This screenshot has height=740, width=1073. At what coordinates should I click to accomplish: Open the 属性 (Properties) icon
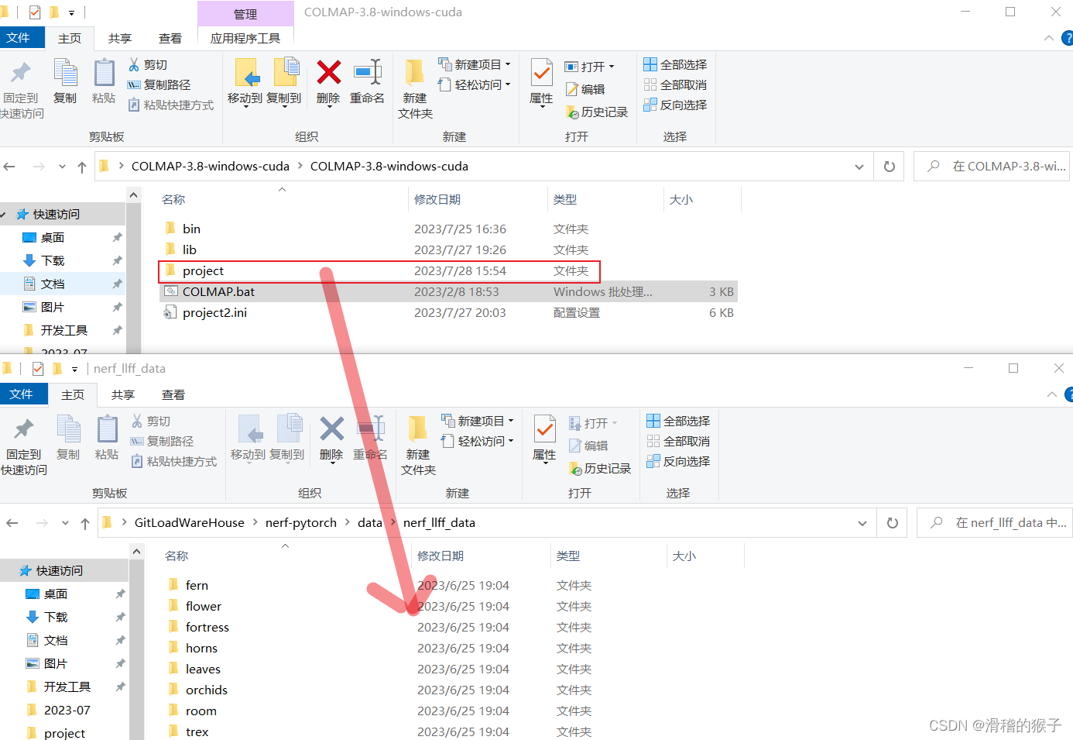click(x=540, y=83)
